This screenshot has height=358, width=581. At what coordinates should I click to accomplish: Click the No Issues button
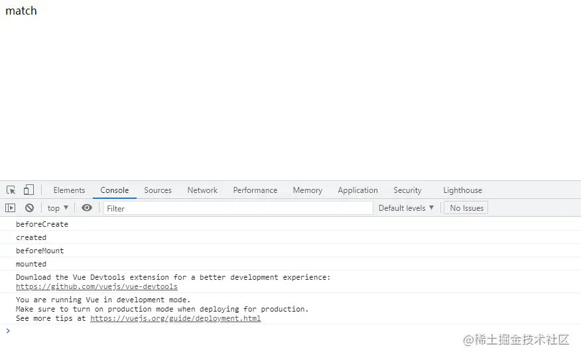click(467, 208)
